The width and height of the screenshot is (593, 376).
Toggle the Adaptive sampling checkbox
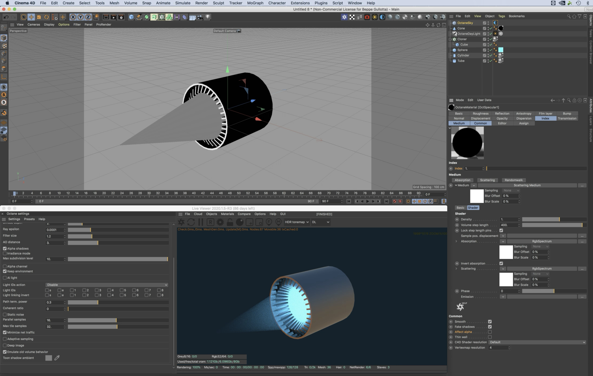pos(5,339)
